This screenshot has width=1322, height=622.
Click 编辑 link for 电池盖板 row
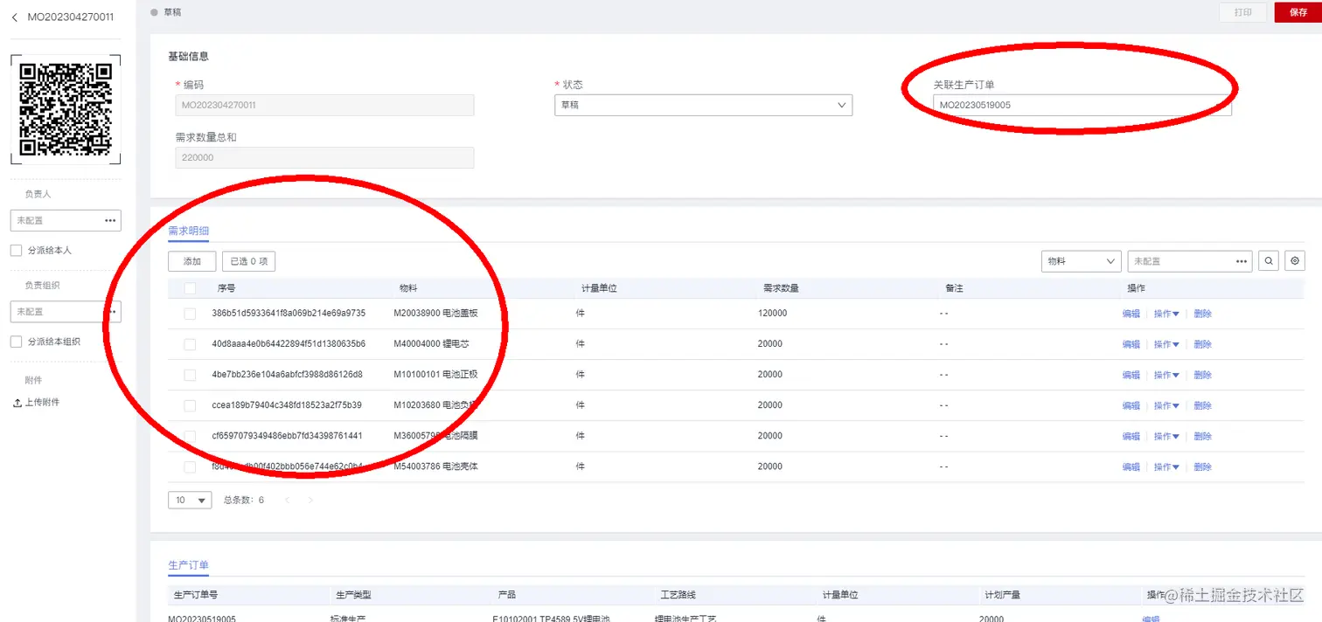click(x=1131, y=314)
